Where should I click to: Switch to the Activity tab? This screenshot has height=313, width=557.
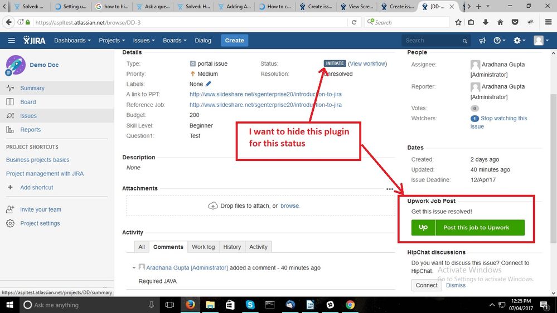point(258,247)
